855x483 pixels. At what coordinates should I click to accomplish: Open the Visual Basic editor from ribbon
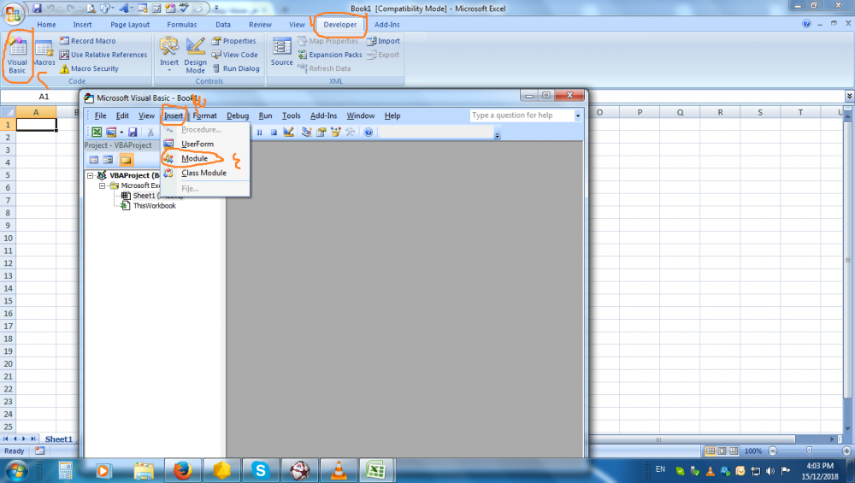click(x=17, y=56)
